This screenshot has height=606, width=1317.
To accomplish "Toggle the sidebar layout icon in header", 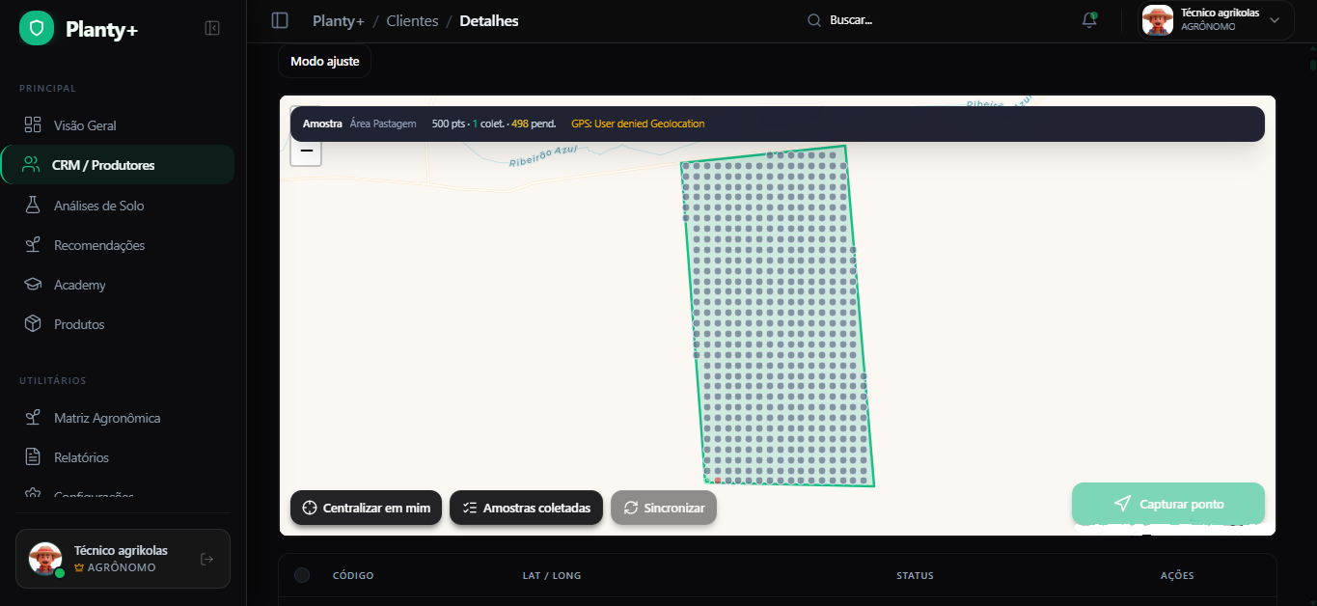I will coord(280,20).
